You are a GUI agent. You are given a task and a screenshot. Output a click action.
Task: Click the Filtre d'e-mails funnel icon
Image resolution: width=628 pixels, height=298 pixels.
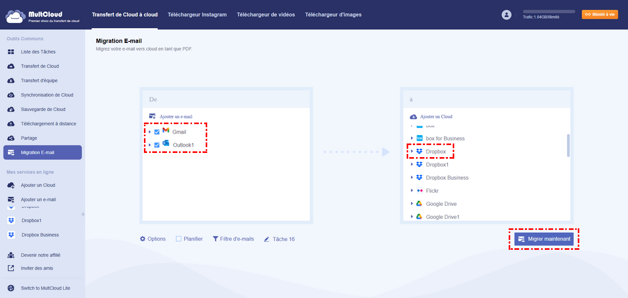[215, 239]
